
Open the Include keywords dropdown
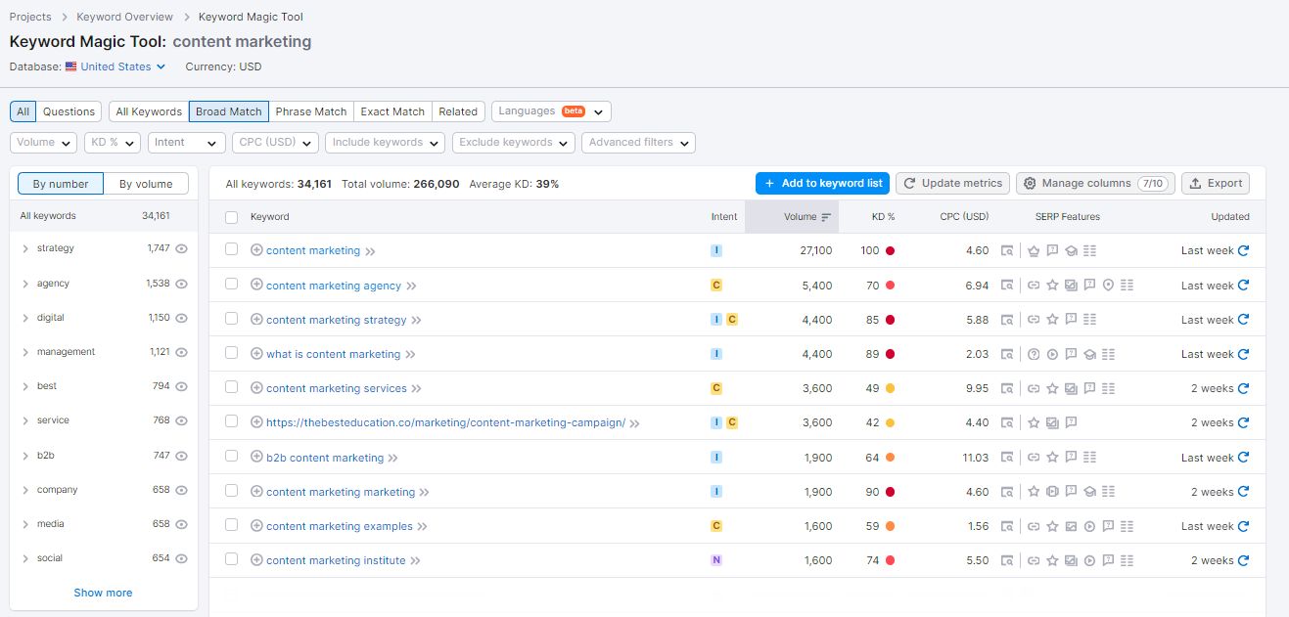pyautogui.click(x=386, y=143)
